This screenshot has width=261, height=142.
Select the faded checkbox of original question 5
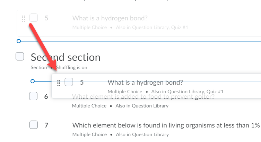(34, 18)
